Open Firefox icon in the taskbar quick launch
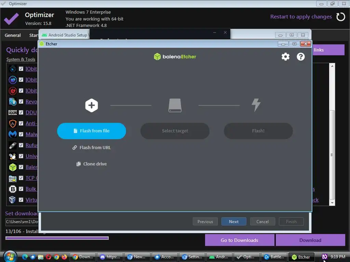The width and height of the screenshot is (350, 262). 64,257
